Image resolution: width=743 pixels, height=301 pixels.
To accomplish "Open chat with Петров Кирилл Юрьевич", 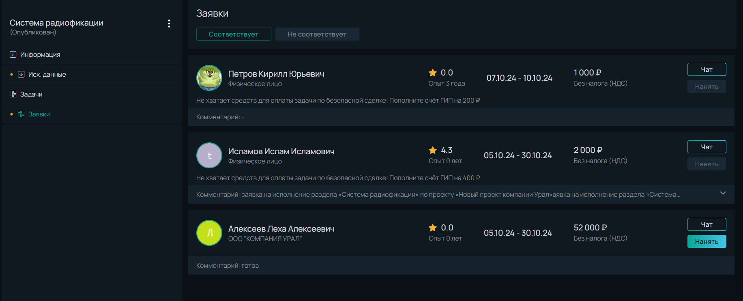I will point(706,69).
